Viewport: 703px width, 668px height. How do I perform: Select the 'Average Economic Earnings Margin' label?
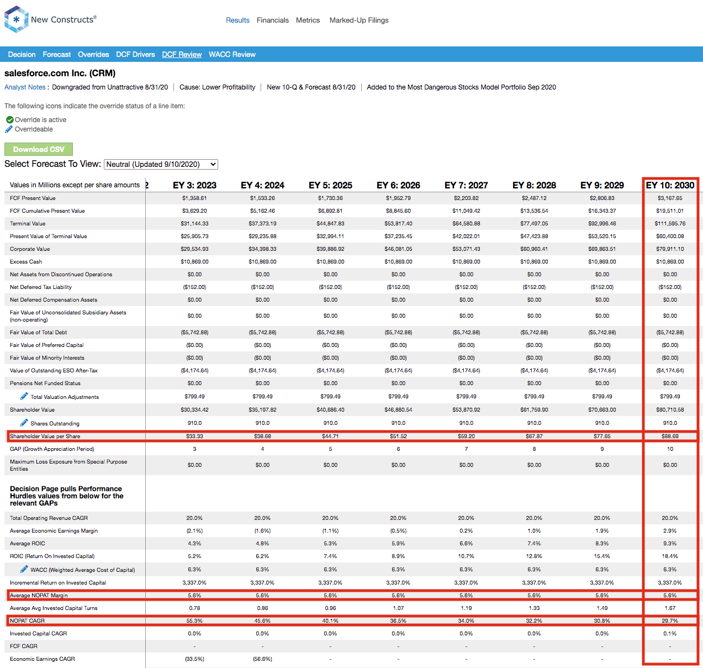click(x=54, y=531)
